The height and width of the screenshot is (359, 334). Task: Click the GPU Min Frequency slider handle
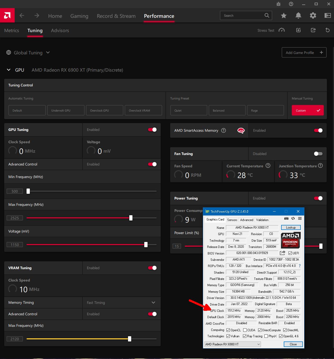(x=28, y=191)
